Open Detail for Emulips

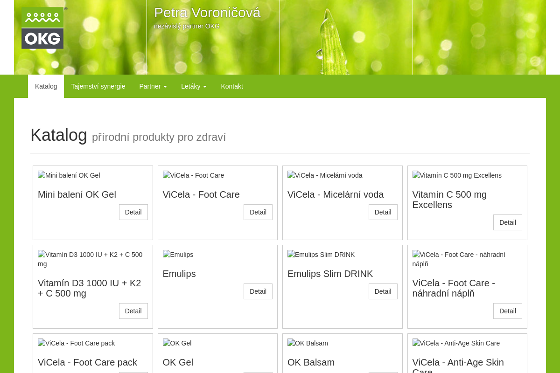point(258,291)
